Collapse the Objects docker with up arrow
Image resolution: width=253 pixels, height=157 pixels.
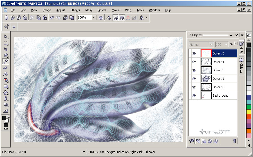point(231,35)
